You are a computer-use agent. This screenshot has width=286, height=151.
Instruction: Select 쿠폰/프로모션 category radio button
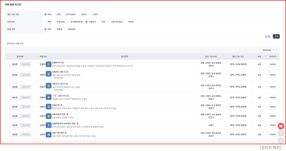(109, 22)
